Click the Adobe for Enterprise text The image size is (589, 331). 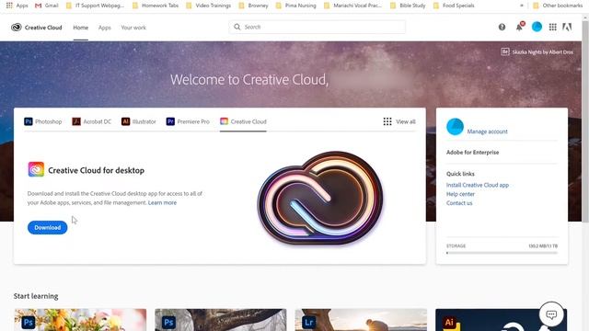coord(472,153)
